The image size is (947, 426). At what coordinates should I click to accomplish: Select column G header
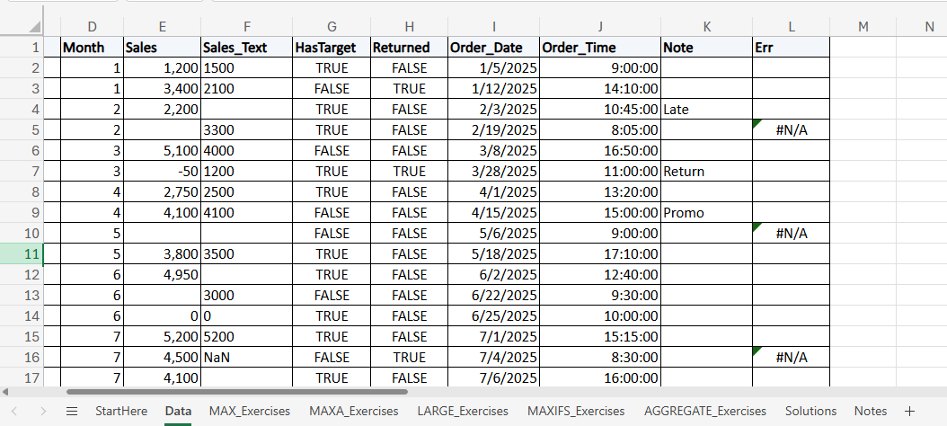pyautogui.click(x=332, y=27)
